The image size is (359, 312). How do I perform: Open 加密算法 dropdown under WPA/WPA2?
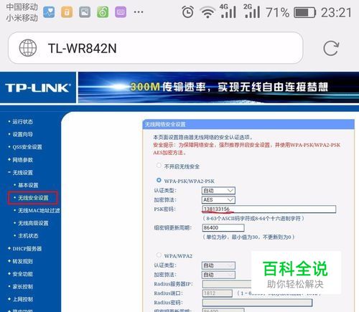click(x=218, y=275)
